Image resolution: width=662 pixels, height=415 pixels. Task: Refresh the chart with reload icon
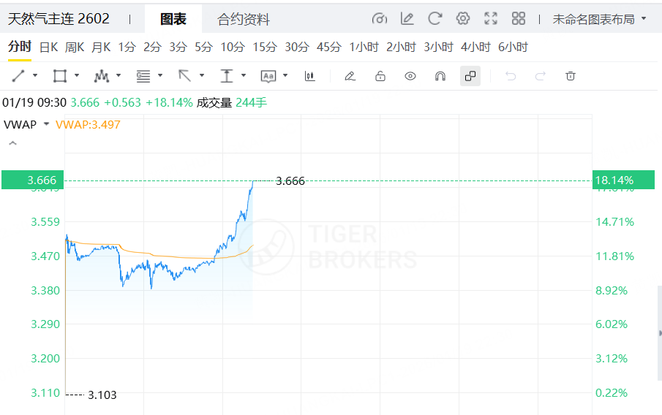point(435,18)
